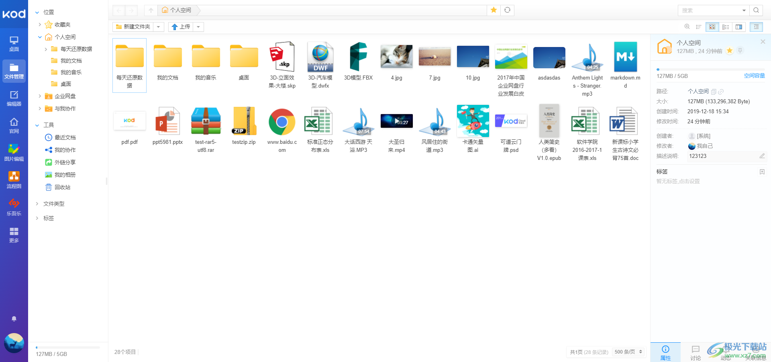Image resolution: width=771 pixels, height=362 pixels.
Task: Click the 上传 upload button
Action: [x=181, y=27]
